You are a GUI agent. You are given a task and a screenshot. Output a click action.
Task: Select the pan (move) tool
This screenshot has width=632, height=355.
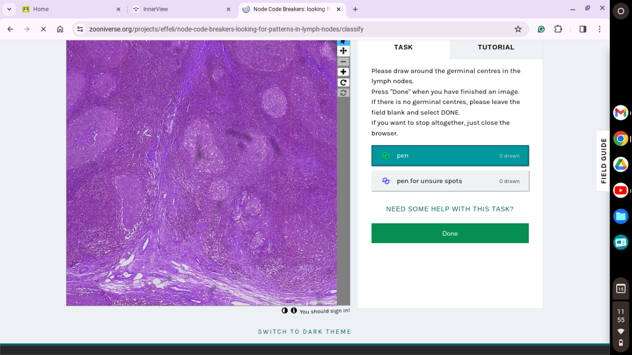343,51
